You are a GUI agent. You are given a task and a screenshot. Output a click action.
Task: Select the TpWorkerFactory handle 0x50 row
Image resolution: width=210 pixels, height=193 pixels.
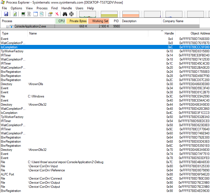coord(105,117)
